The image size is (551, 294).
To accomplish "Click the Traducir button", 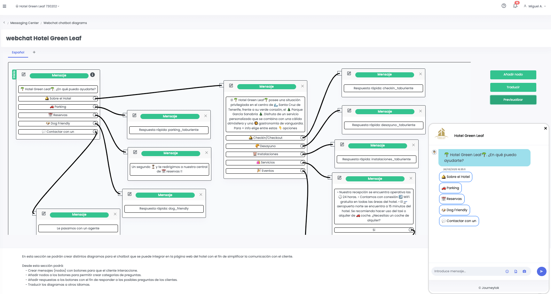I will tap(513, 87).
